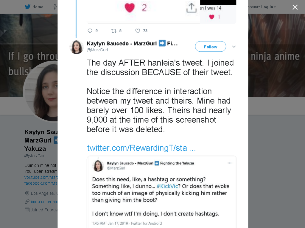Click Kaylyn's avatar beside the tweet
The width and height of the screenshot is (305, 228).
pyautogui.click(x=77, y=47)
